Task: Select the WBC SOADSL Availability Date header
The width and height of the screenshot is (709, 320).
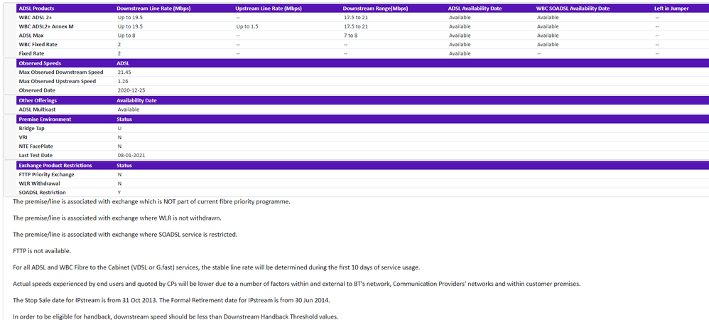Action: pos(573,8)
